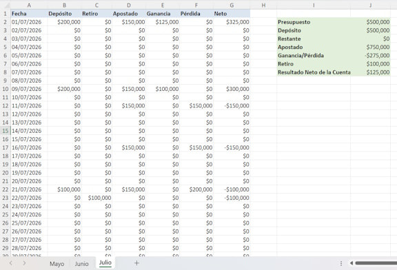Select the Resultado Neto value $125,000
The width and height of the screenshot is (397, 270).
370,72
